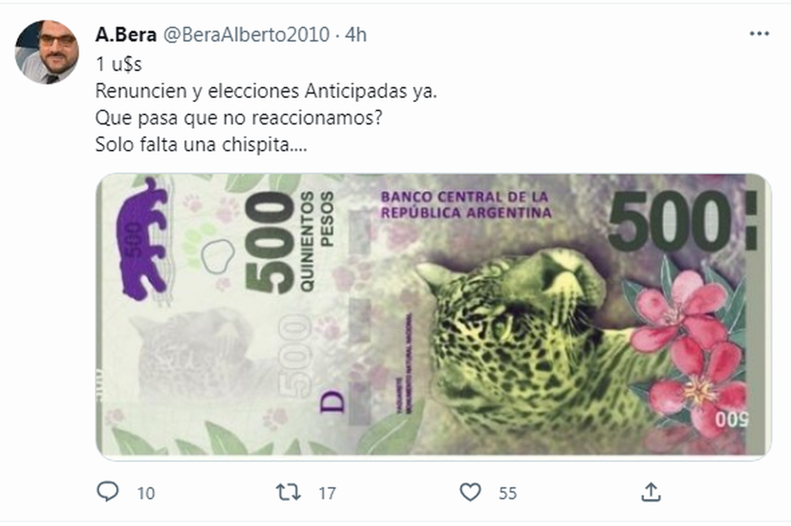Open the three-dot more options menu
Image resolution: width=791 pixels, height=526 pixels.
coord(759,34)
